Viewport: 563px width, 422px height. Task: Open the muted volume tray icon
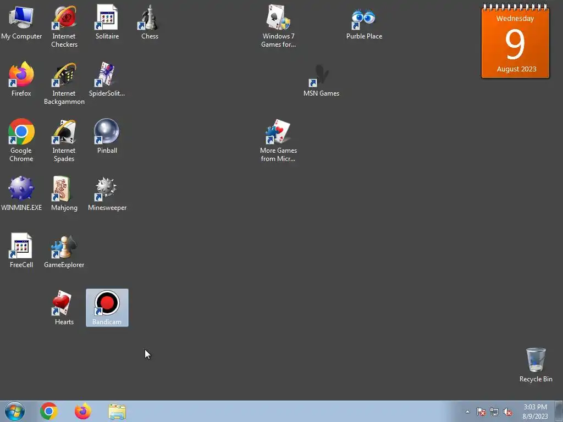tap(507, 412)
